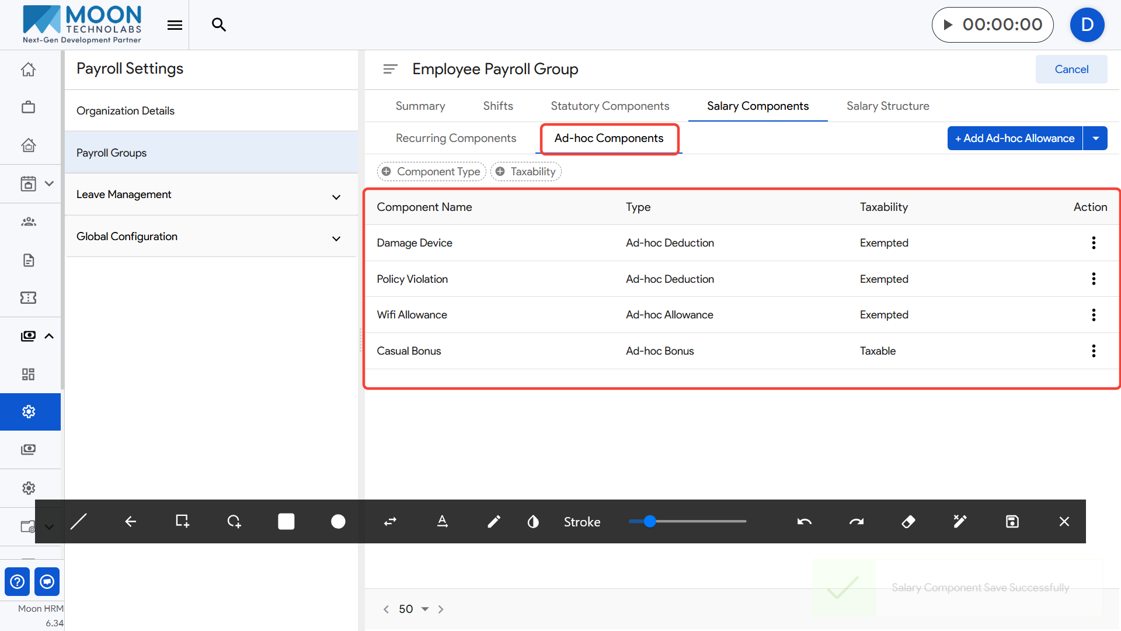
Task: Switch to Recurring Components tab
Action: [x=455, y=138]
